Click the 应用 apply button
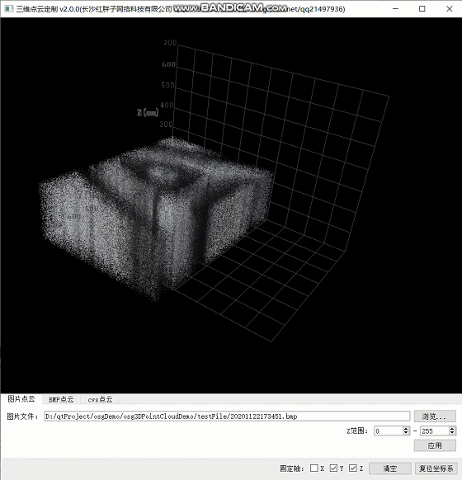Image resolution: width=462 pixels, height=480 pixels. 435,445
